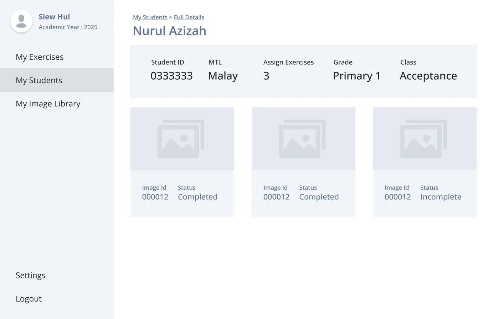Open My Exercises in the sidebar

40,57
